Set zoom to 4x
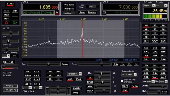Image resolution: width=170 pixels, height=96 pixels. (x=136, y=64)
